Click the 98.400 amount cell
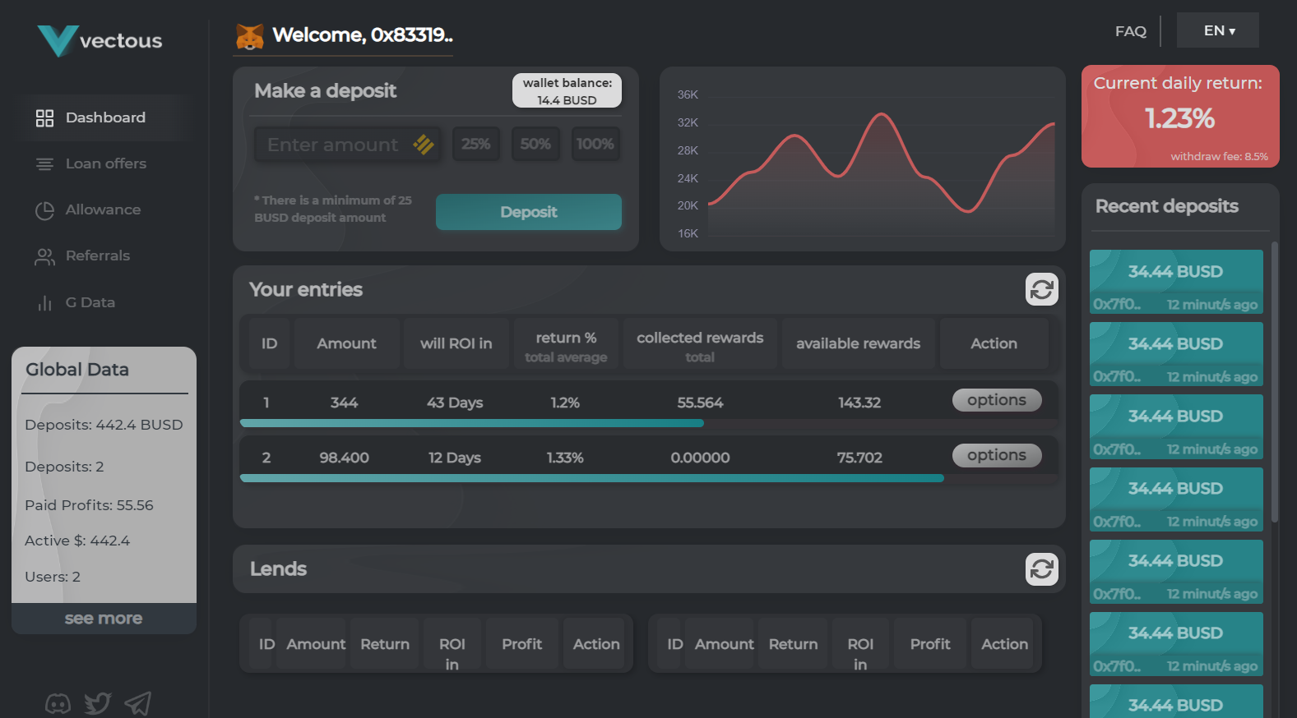1297x718 pixels. 344,458
